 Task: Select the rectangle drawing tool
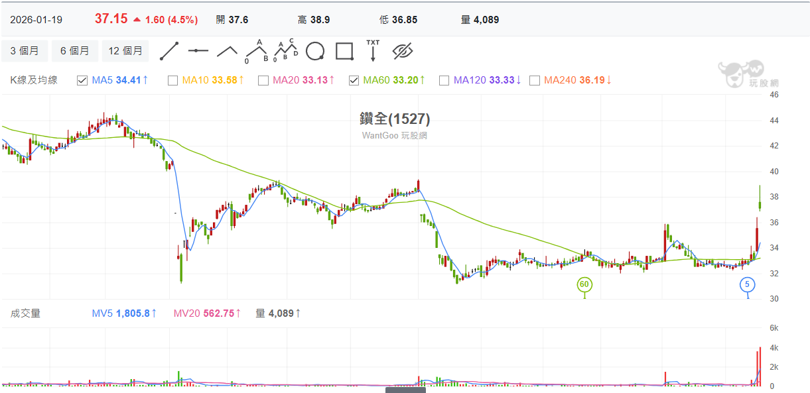click(344, 51)
